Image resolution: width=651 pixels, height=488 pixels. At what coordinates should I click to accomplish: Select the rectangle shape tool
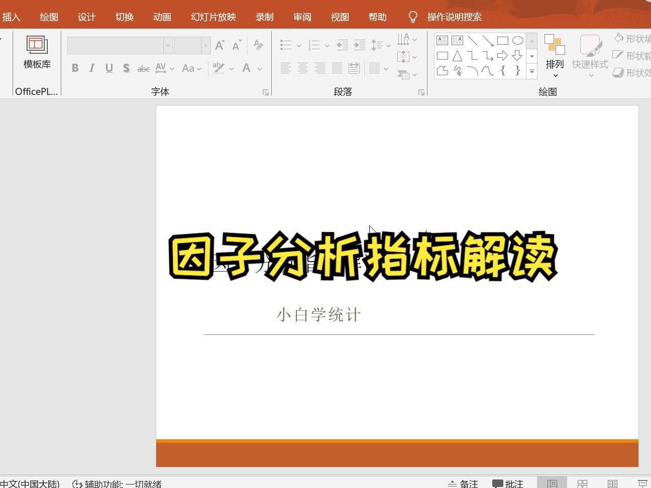pos(503,40)
